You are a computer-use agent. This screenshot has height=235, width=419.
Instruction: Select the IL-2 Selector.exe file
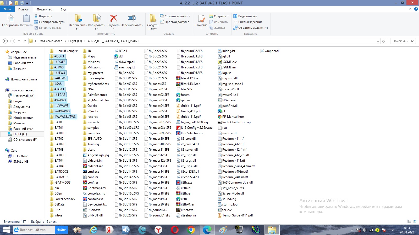click(x=190, y=133)
